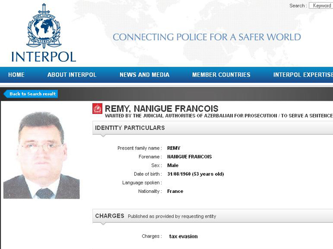This screenshot has height=249, width=333.
Task: Click the wanted person's photo
Action: (x=41, y=155)
